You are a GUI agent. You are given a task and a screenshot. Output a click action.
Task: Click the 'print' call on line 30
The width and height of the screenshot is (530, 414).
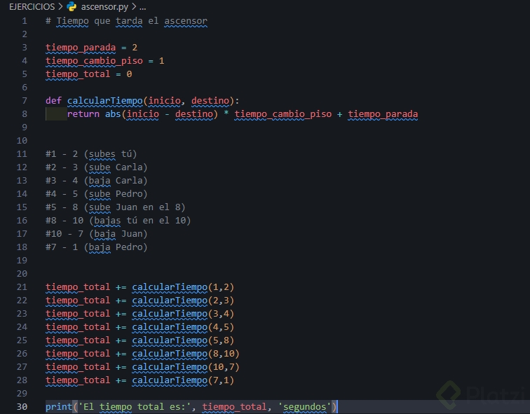coord(59,406)
